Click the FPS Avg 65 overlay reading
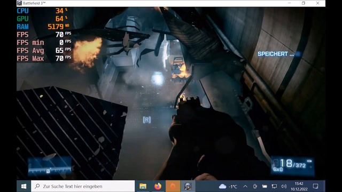342x192 pixels. [44, 51]
